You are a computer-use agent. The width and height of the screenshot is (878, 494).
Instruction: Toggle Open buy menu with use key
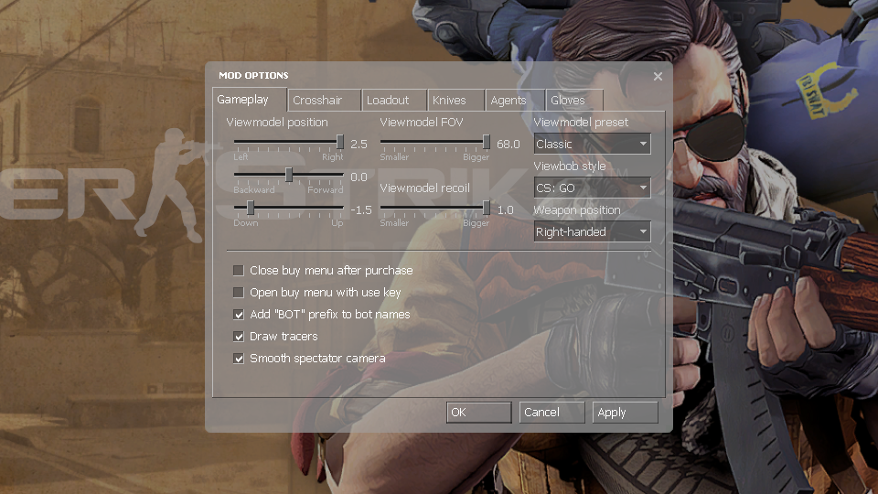(239, 293)
